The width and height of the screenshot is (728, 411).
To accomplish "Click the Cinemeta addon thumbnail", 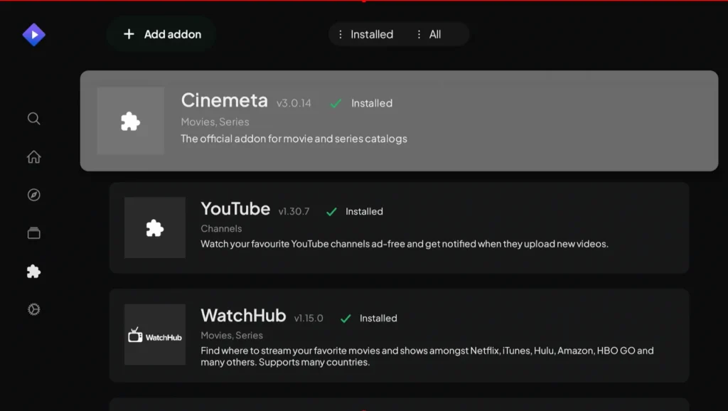I will (130, 121).
